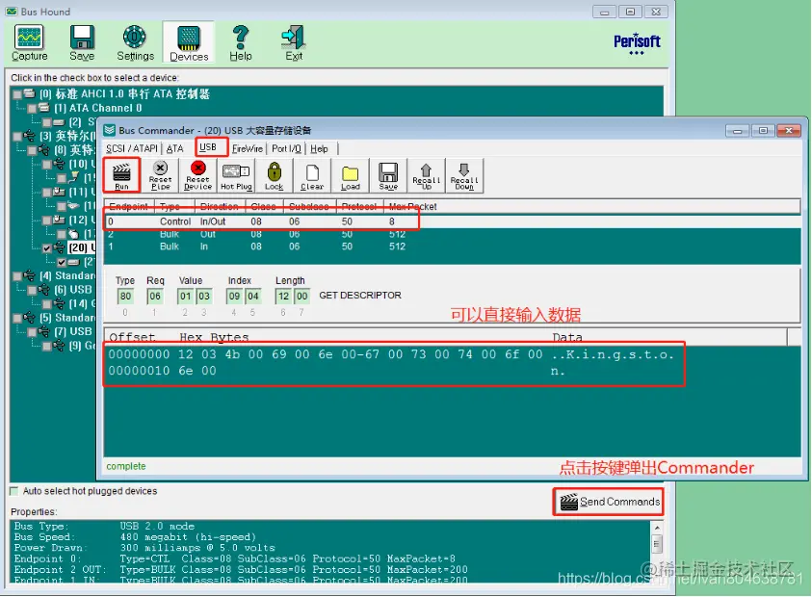Check the box for device [10]
812x597 pixels.
(46, 164)
